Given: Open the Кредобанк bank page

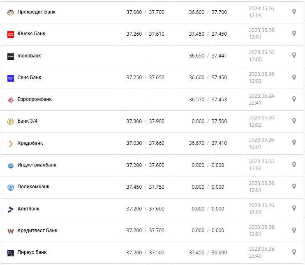Looking at the screenshot, I should click(x=30, y=143).
